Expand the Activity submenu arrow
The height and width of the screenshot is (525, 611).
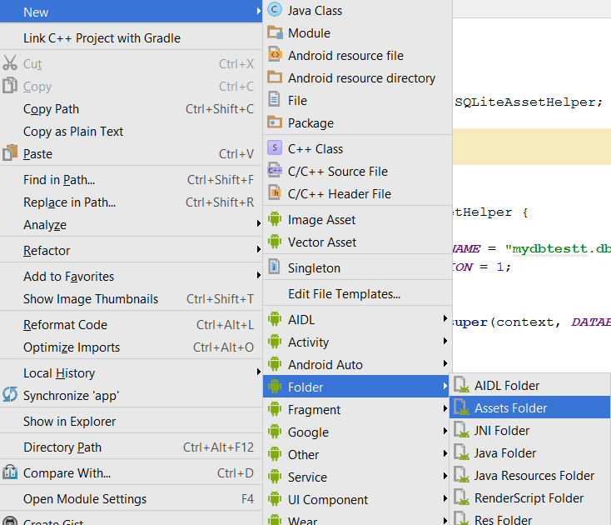point(445,342)
